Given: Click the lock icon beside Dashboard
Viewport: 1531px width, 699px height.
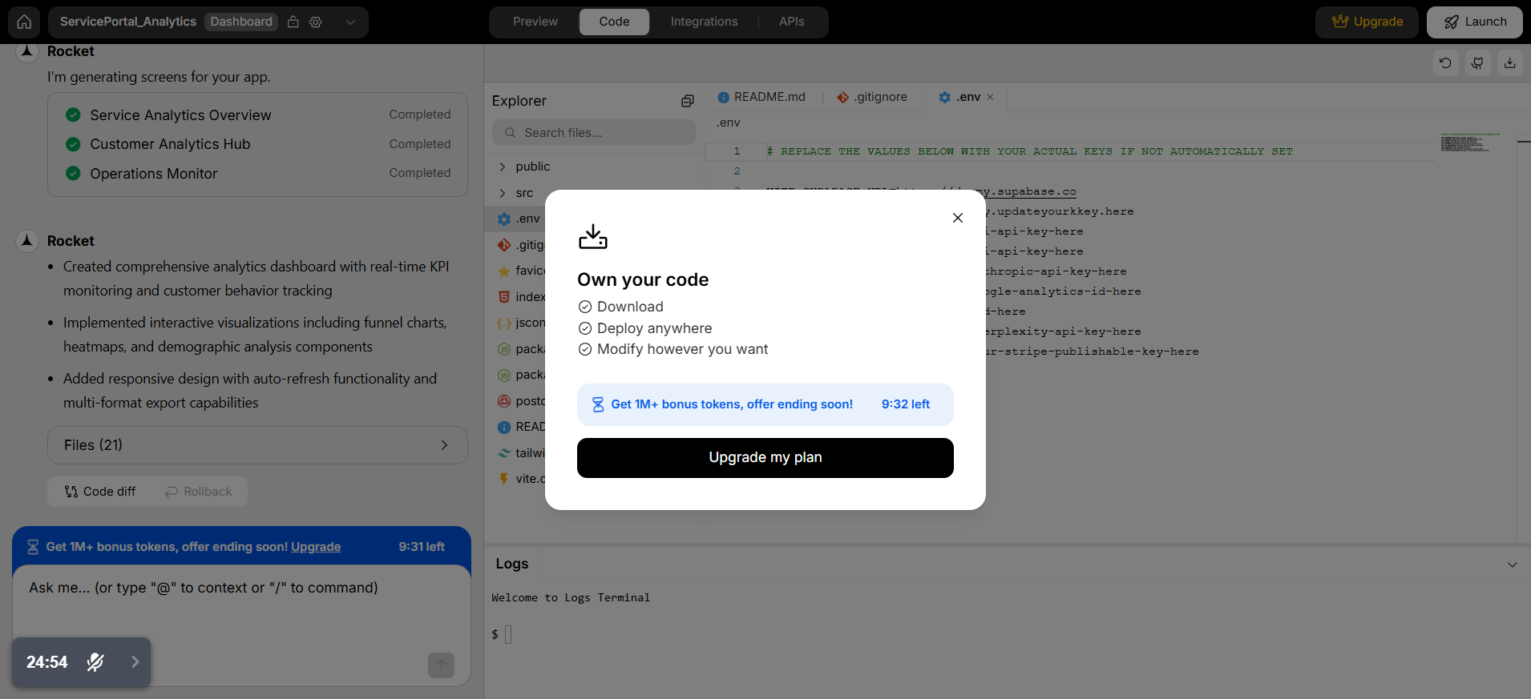Looking at the screenshot, I should [x=293, y=22].
